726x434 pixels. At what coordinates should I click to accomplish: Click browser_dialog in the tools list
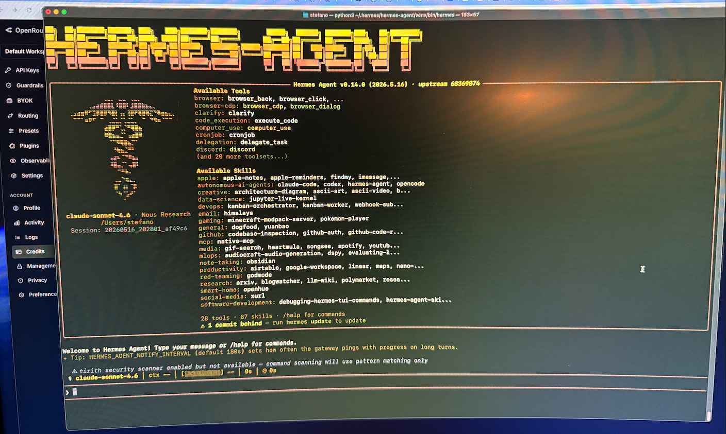pyautogui.click(x=315, y=107)
